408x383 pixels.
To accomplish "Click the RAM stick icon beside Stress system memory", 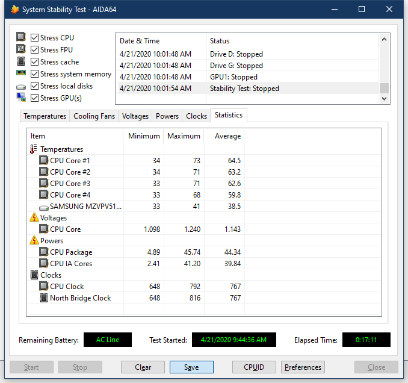I will click(x=21, y=73).
